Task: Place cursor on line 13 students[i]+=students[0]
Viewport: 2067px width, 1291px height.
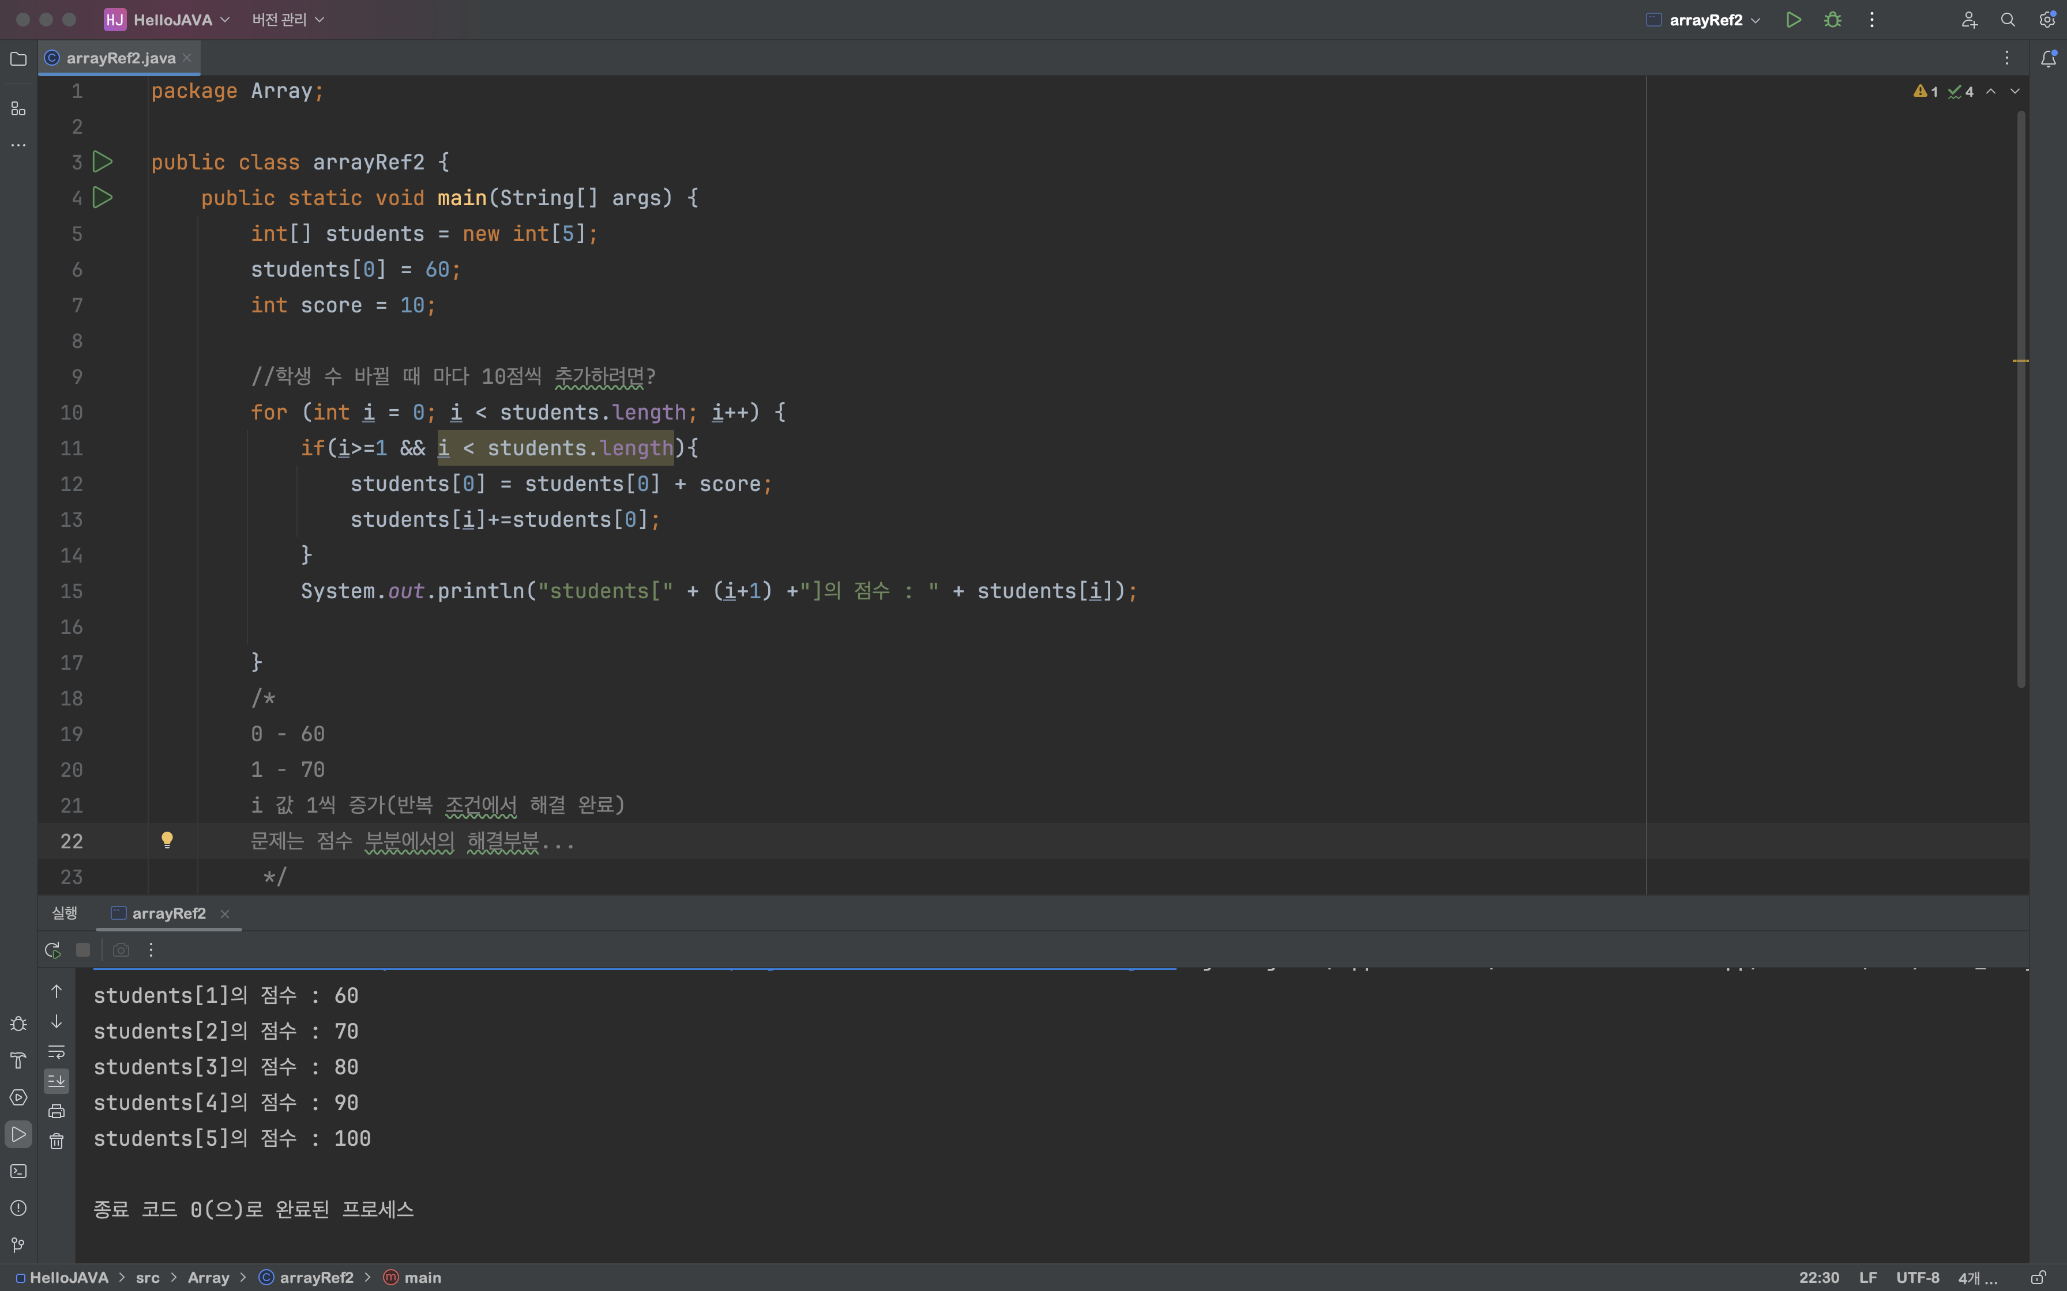Action: tap(505, 519)
